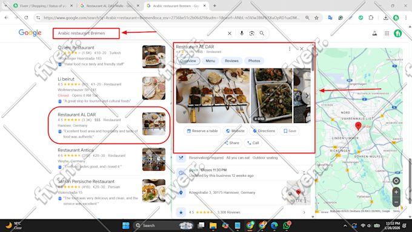Open the translate extension icon

[330, 18]
